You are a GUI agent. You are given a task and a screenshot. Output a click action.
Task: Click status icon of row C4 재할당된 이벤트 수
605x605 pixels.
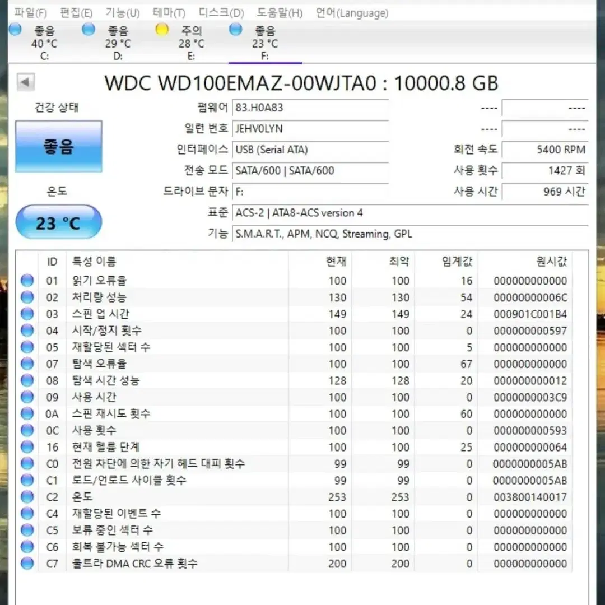27,513
